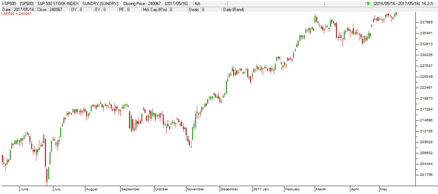Click the Closing Price : 240067 header text

[155, 4]
